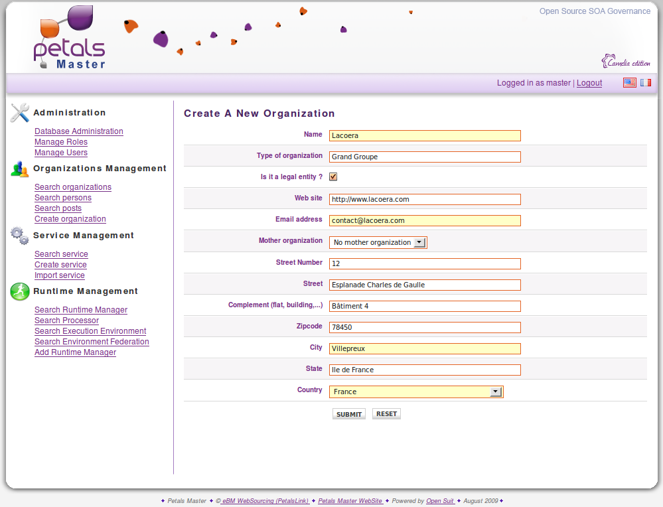Open Database Administration in the sidebar
Image resolution: width=663 pixels, height=507 pixels.
click(79, 131)
